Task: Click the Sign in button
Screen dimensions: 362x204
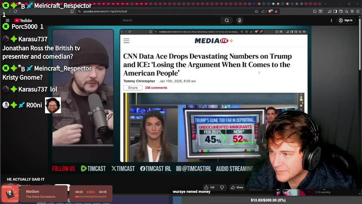Action: coord(346,20)
